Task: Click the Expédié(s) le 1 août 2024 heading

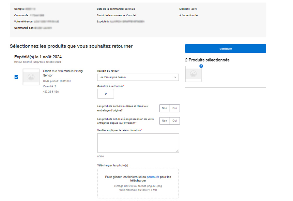Action: (x=38, y=57)
